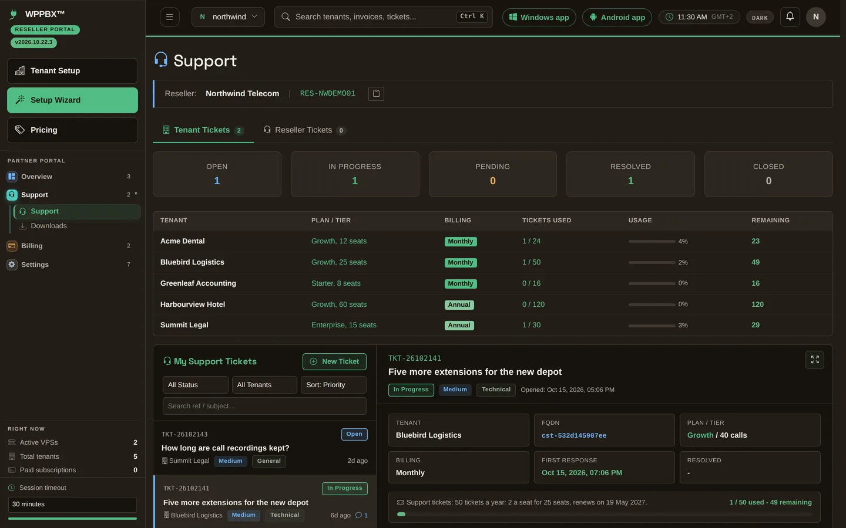Copy reseller ID clipboard icon
Screen dimensions: 846x528
pos(376,93)
